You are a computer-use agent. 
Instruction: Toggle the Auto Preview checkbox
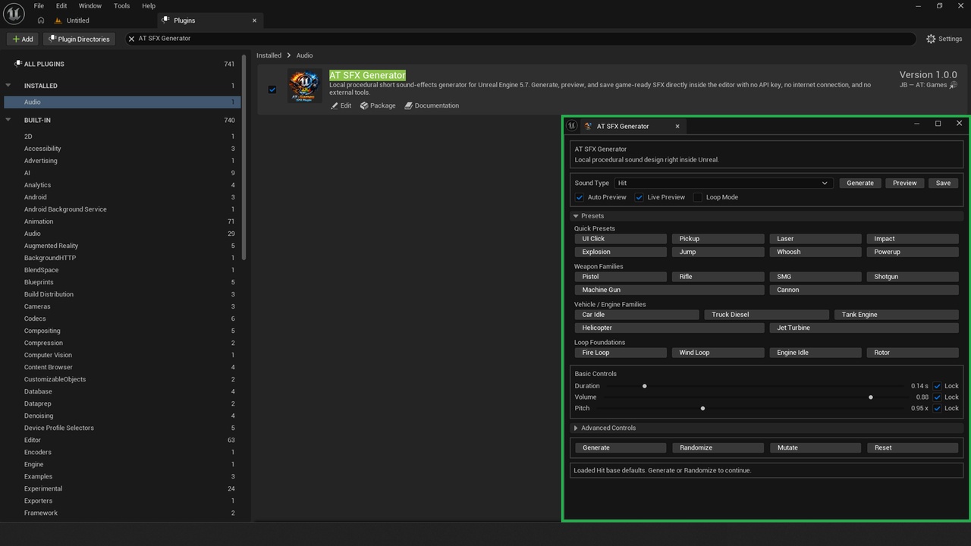580,197
